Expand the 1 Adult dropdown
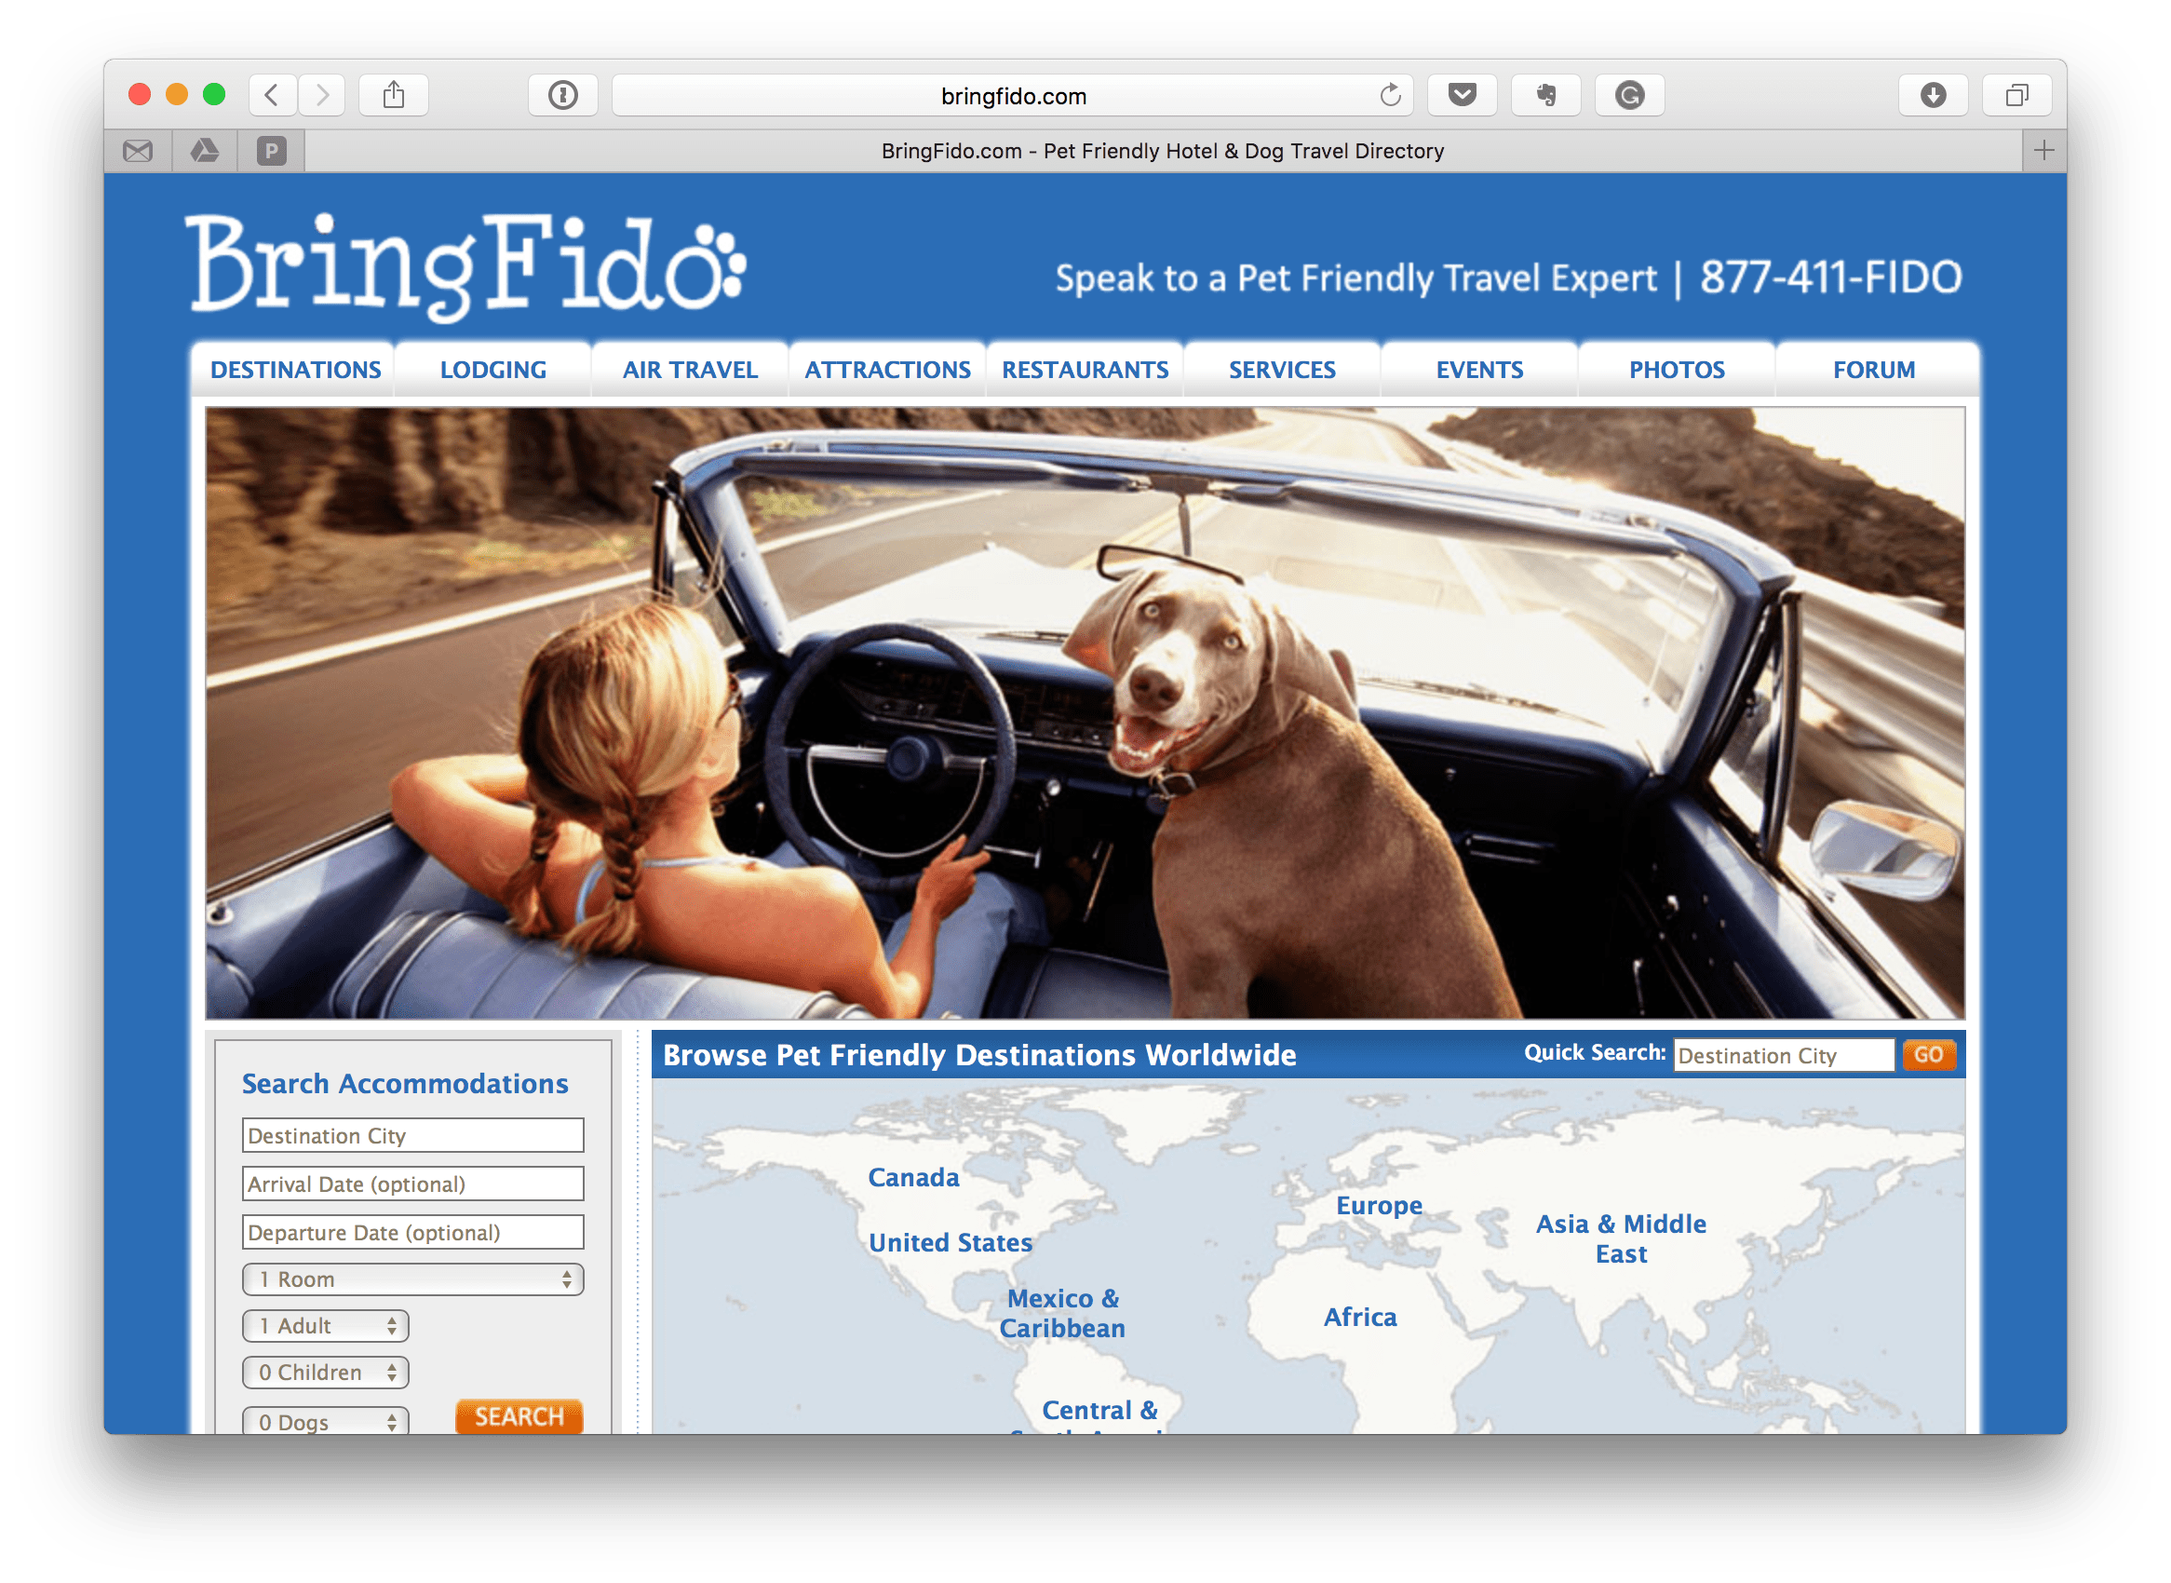 [x=326, y=1325]
